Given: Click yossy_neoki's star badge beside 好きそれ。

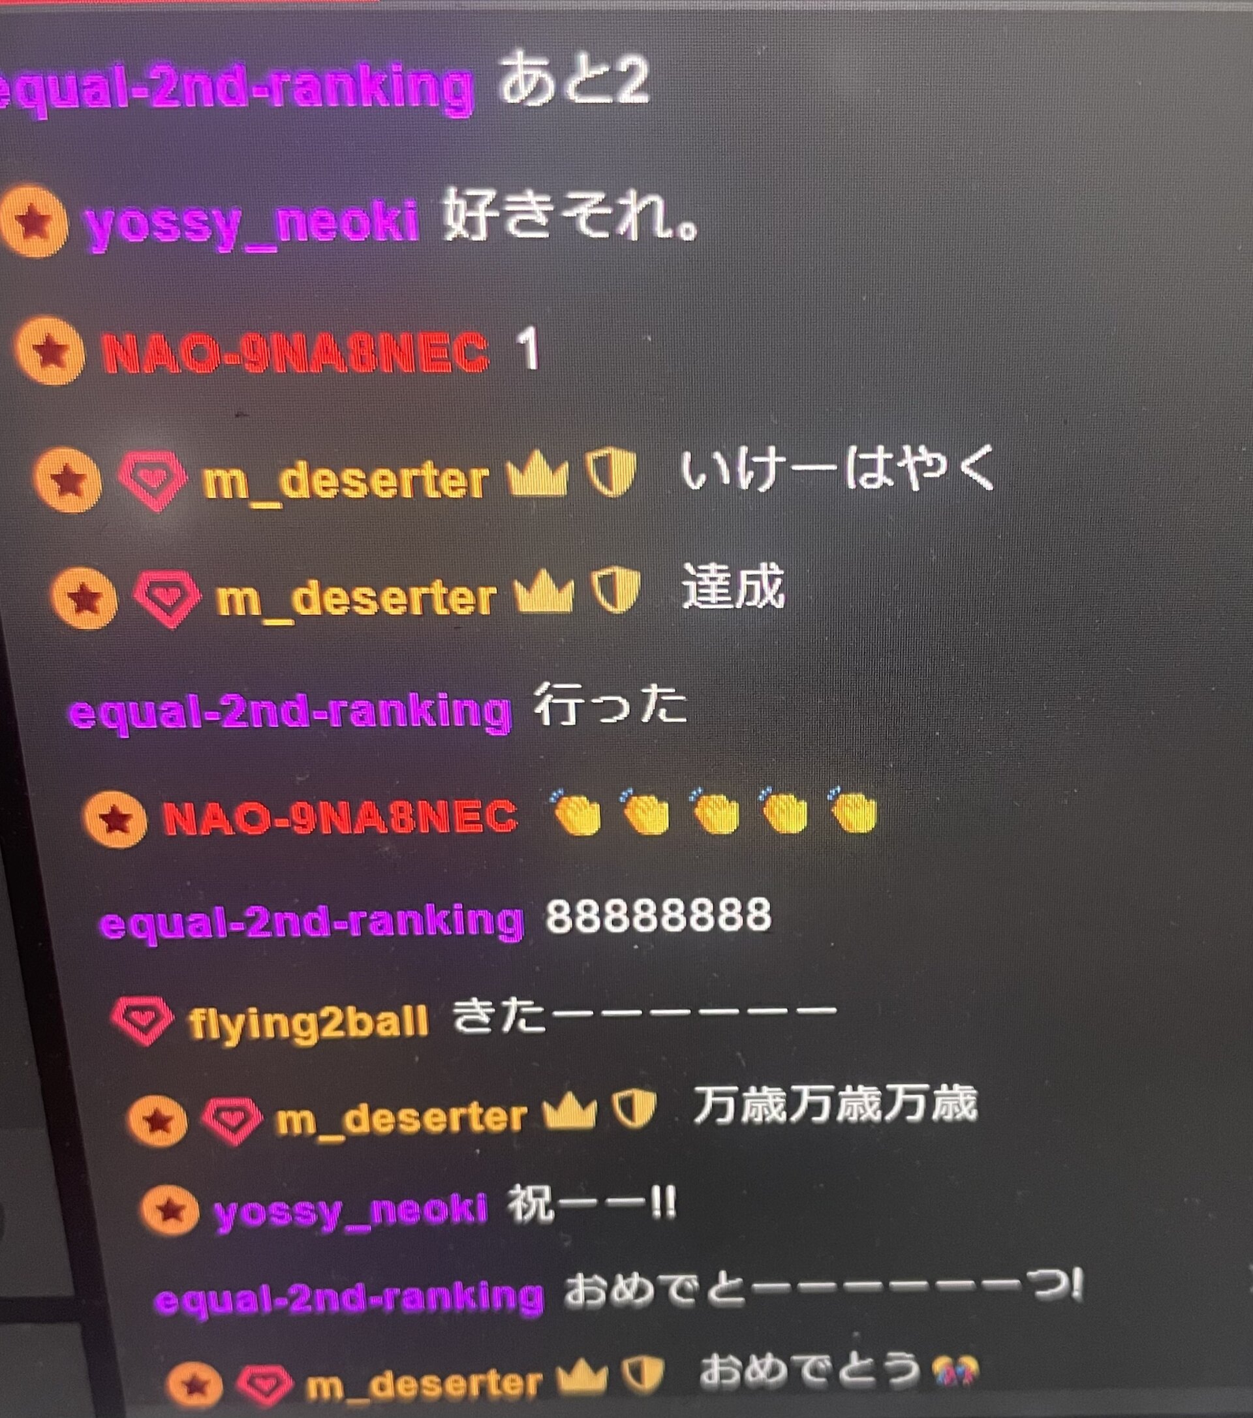Looking at the screenshot, I should click(x=33, y=221).
